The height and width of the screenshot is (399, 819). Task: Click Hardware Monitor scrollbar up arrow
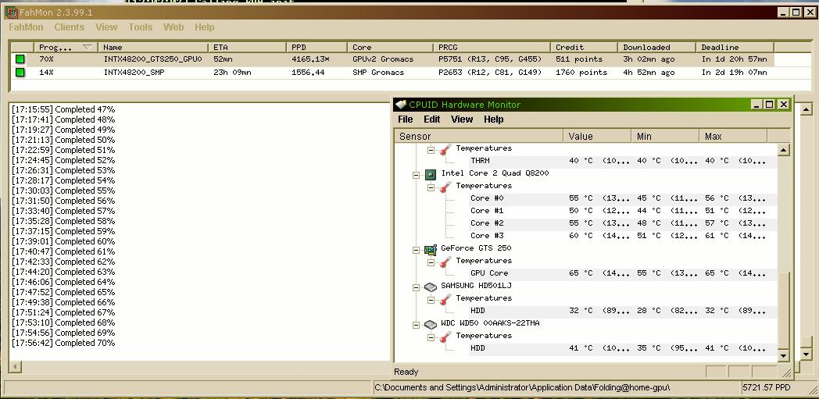click(x=783, y=150)
